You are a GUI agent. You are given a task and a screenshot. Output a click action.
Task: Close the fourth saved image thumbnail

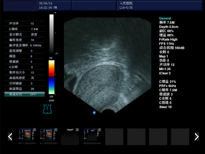coord(99,130)
